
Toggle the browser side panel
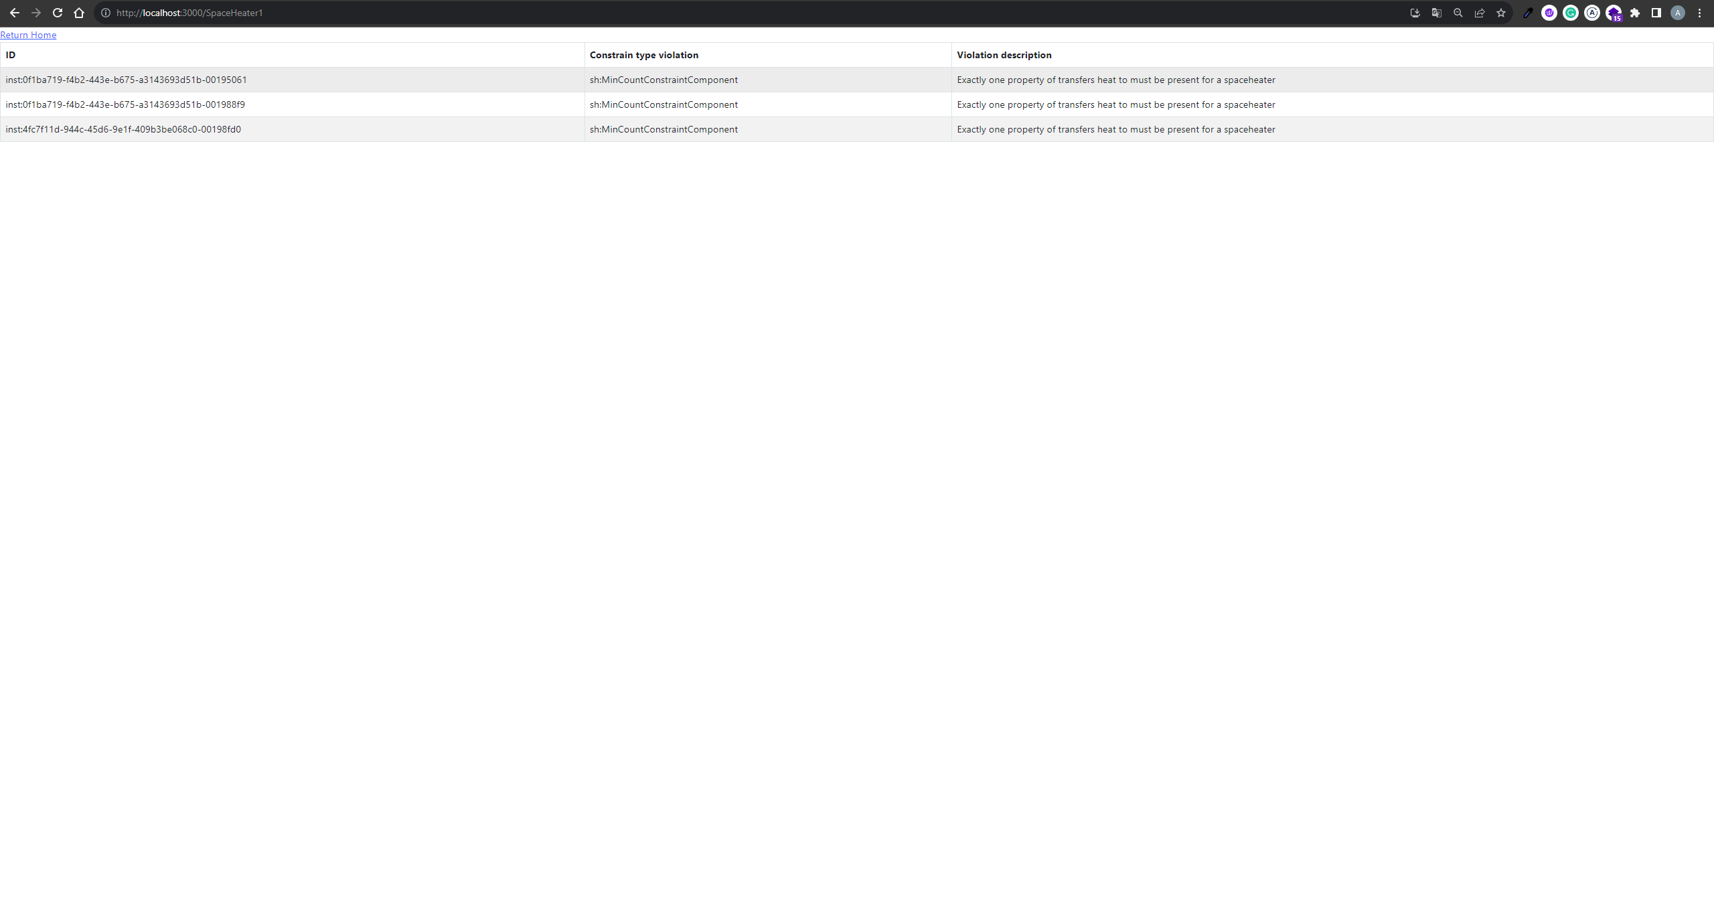click(1656, 13)
